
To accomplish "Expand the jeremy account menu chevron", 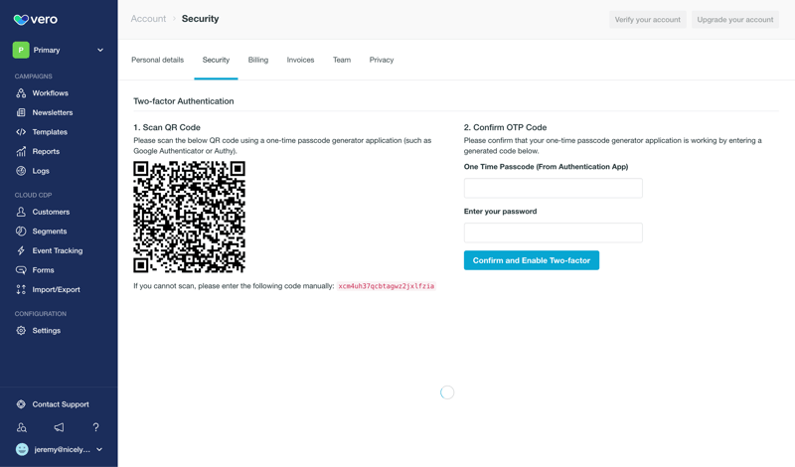I will 99,449.
